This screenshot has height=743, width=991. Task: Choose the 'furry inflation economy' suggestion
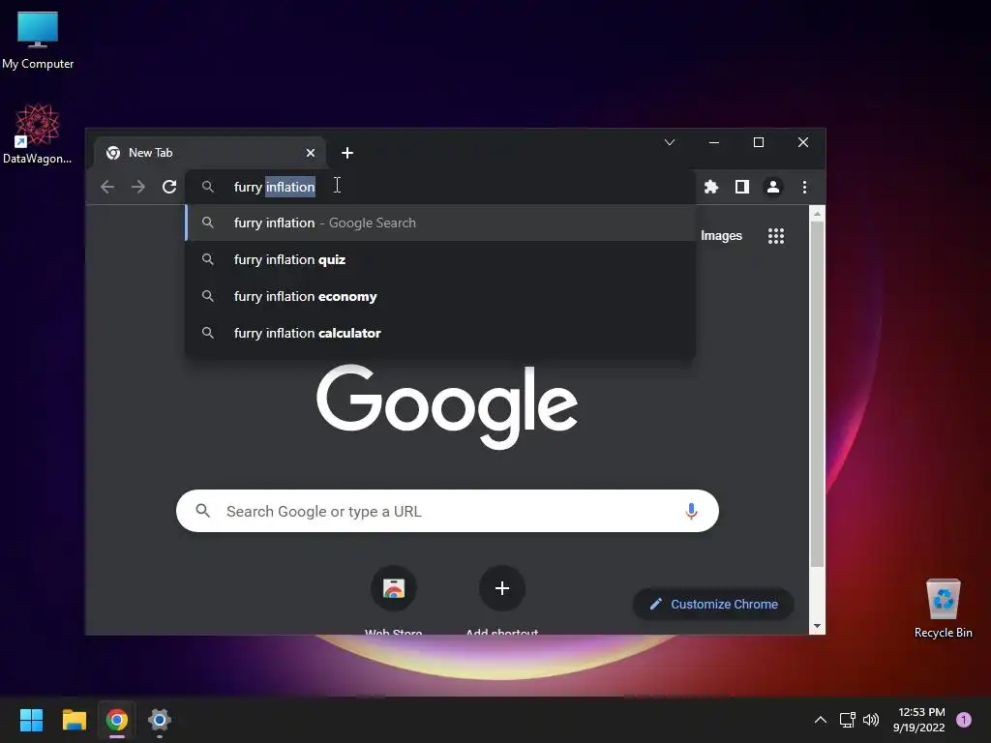pyautogui.click(x=440, y=296)
